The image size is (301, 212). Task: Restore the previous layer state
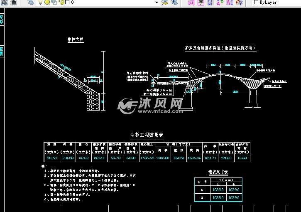tap(174, 2)
